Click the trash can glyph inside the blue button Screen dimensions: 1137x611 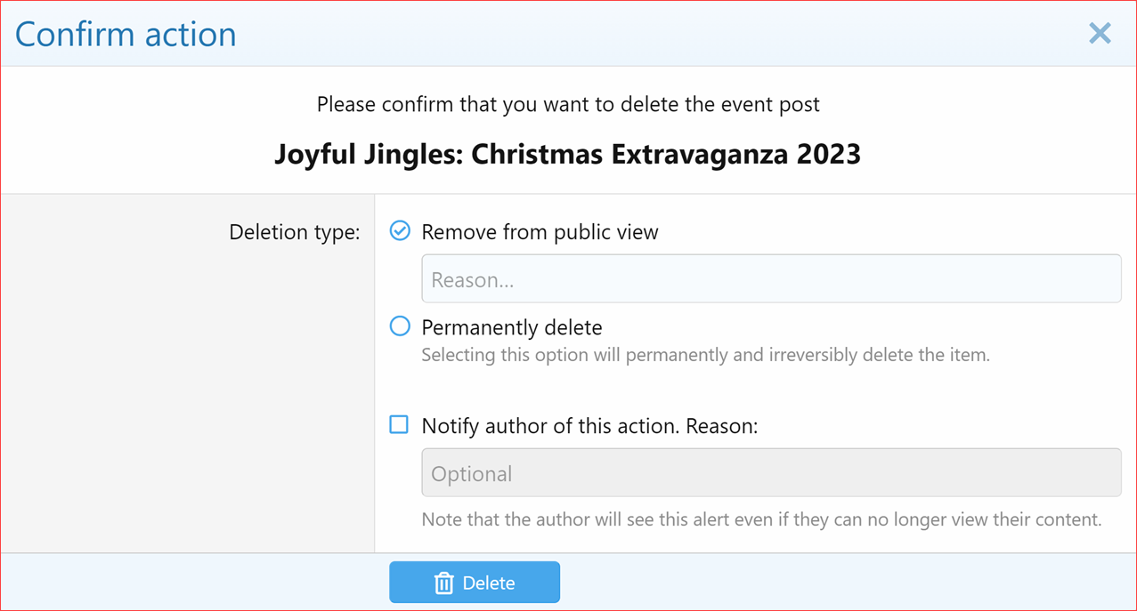tap(443, 582)
